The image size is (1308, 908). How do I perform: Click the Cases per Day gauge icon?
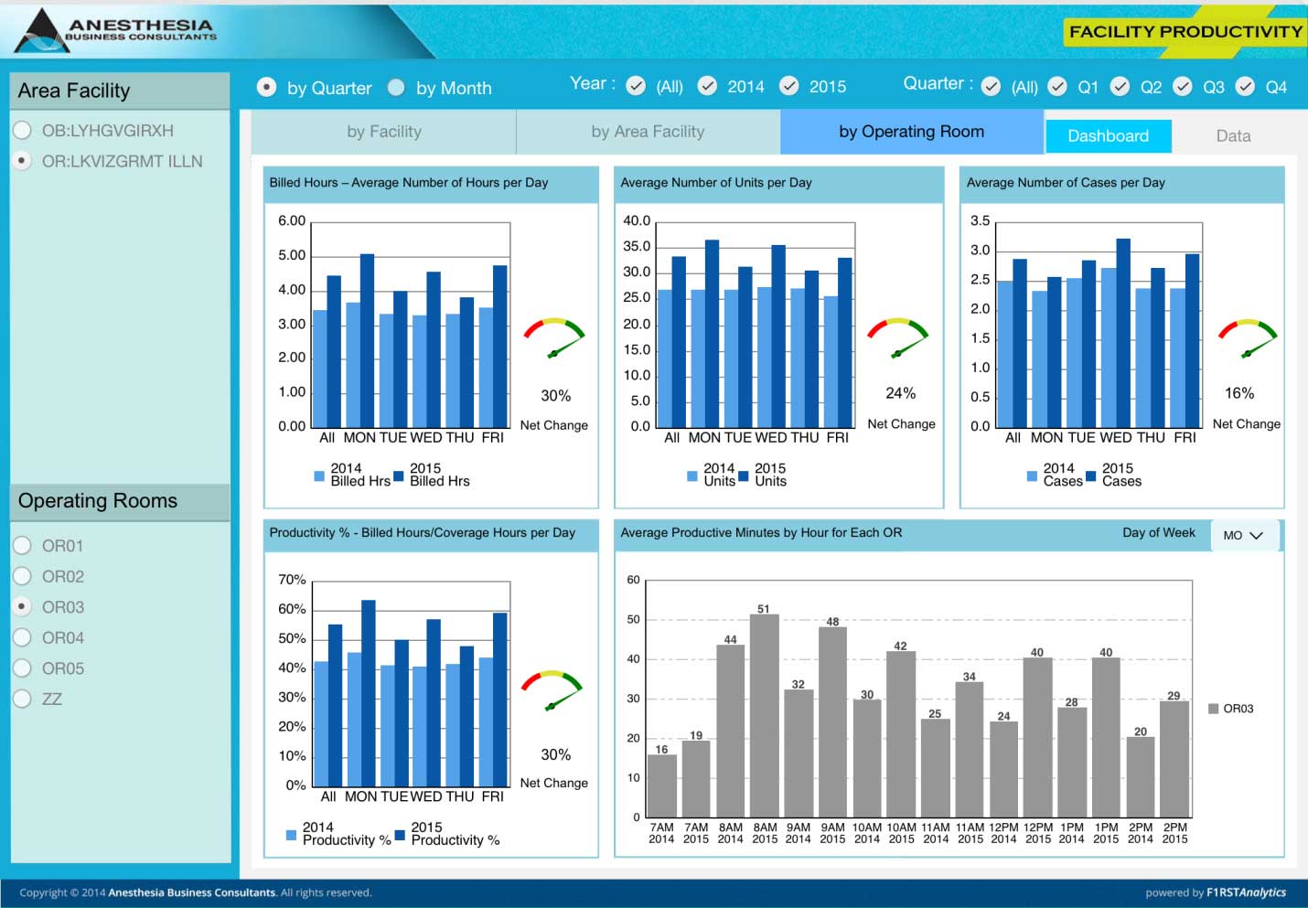(1247, 338)
